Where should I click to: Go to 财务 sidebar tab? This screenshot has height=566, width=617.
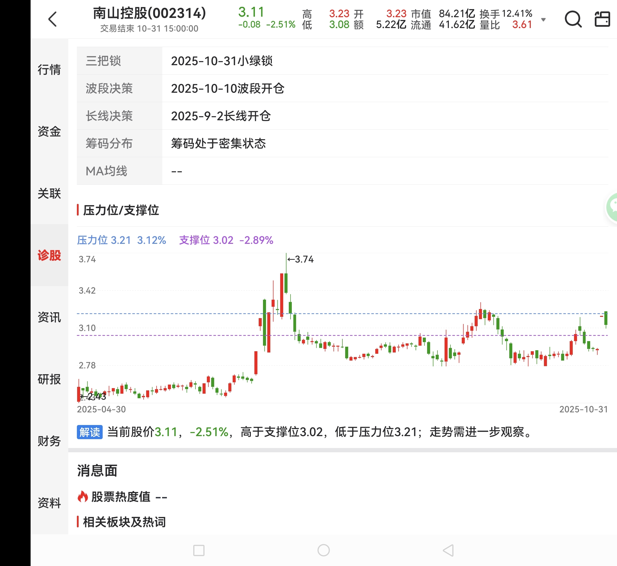coord(49,441)
